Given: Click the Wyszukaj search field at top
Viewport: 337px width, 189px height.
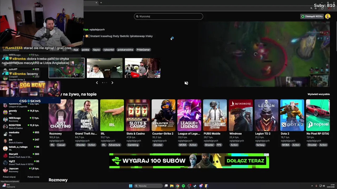Looking at the screenshot, I should pyautogui.click(x=168, y=16).
